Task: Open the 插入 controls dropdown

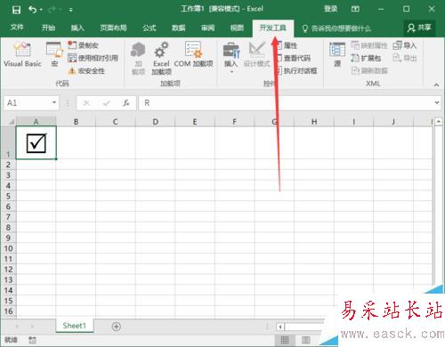Action: pos(231,58)
